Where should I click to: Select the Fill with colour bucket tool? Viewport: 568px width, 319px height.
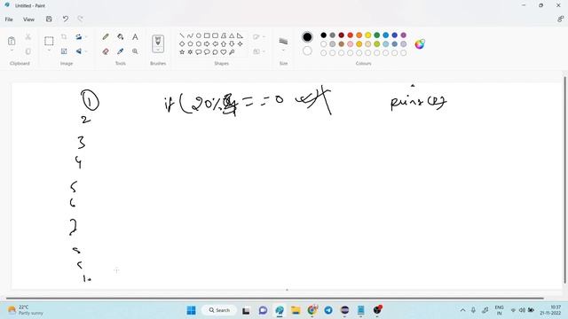(x=121, y=37)
